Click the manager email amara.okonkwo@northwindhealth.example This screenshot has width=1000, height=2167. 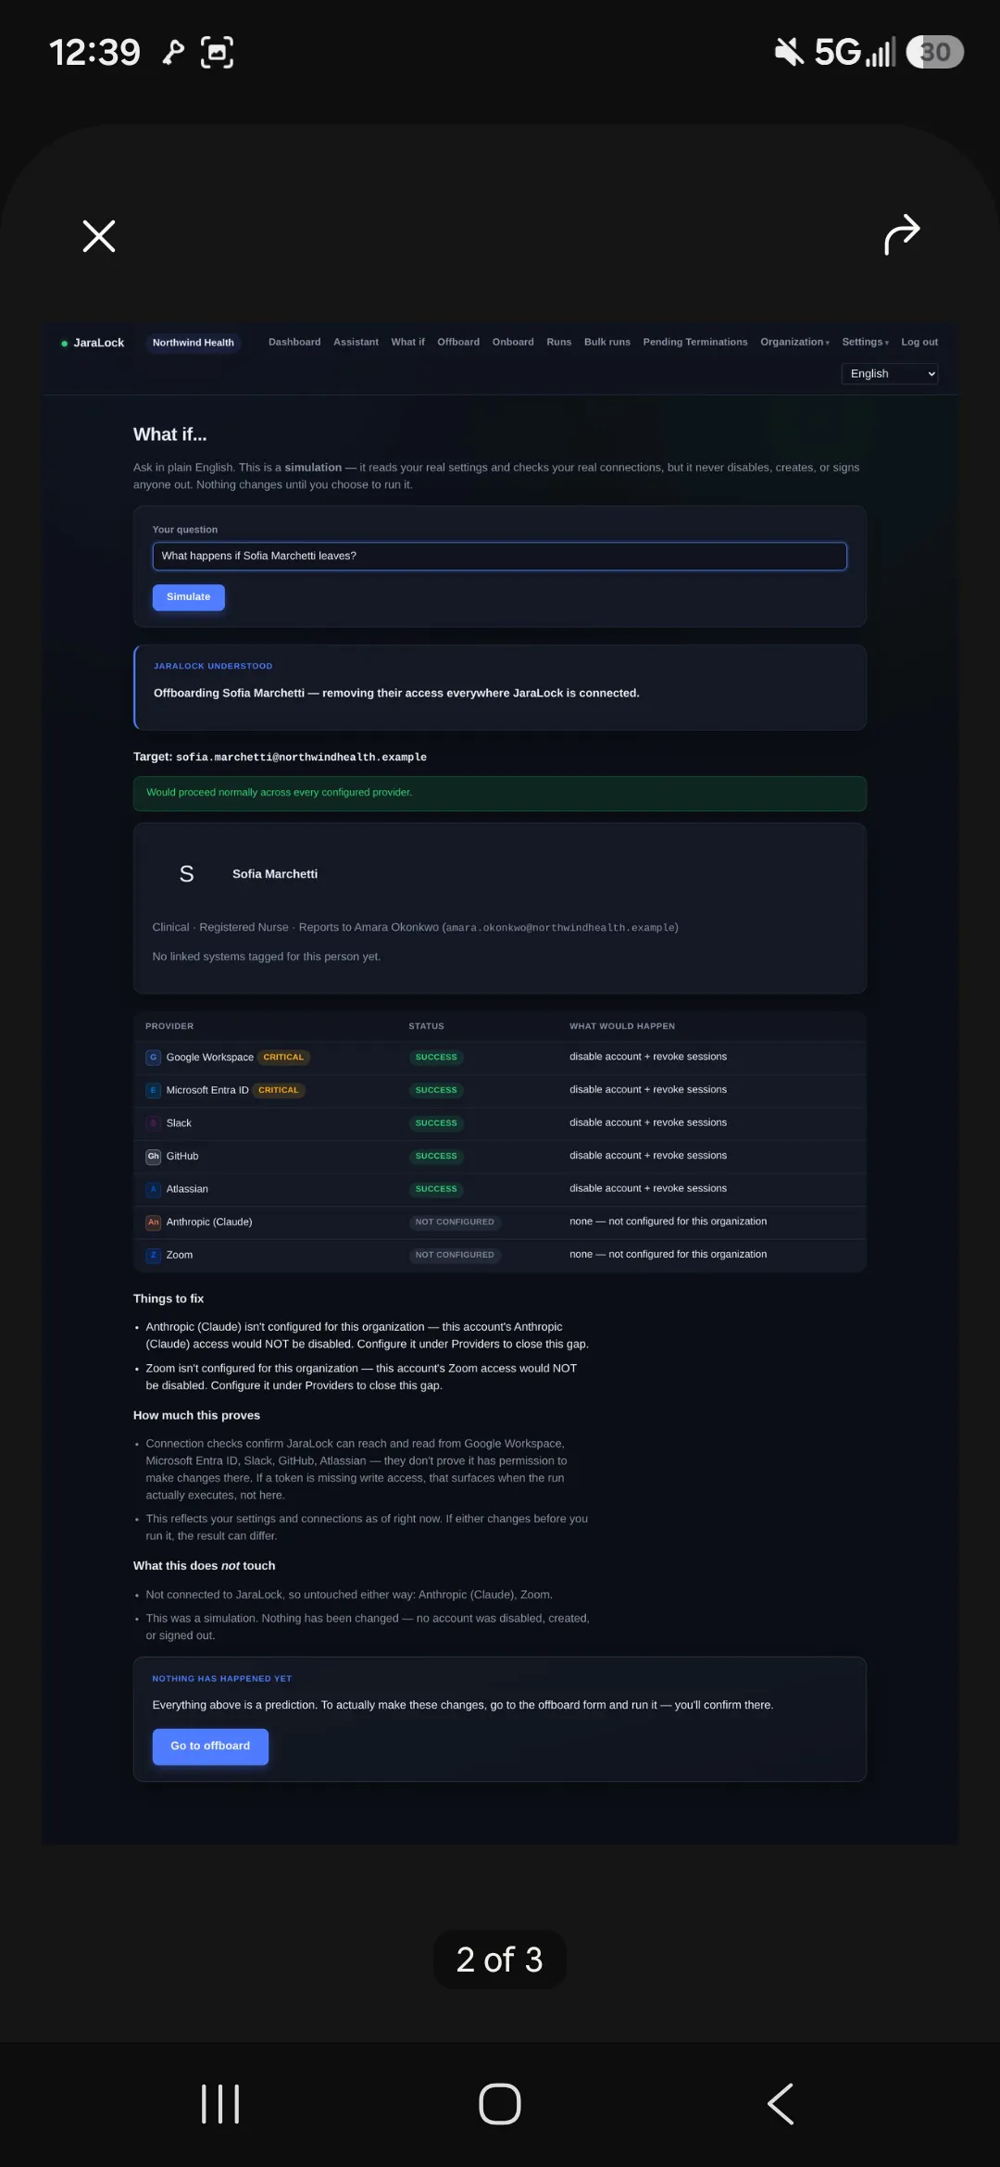pos(560,928)
